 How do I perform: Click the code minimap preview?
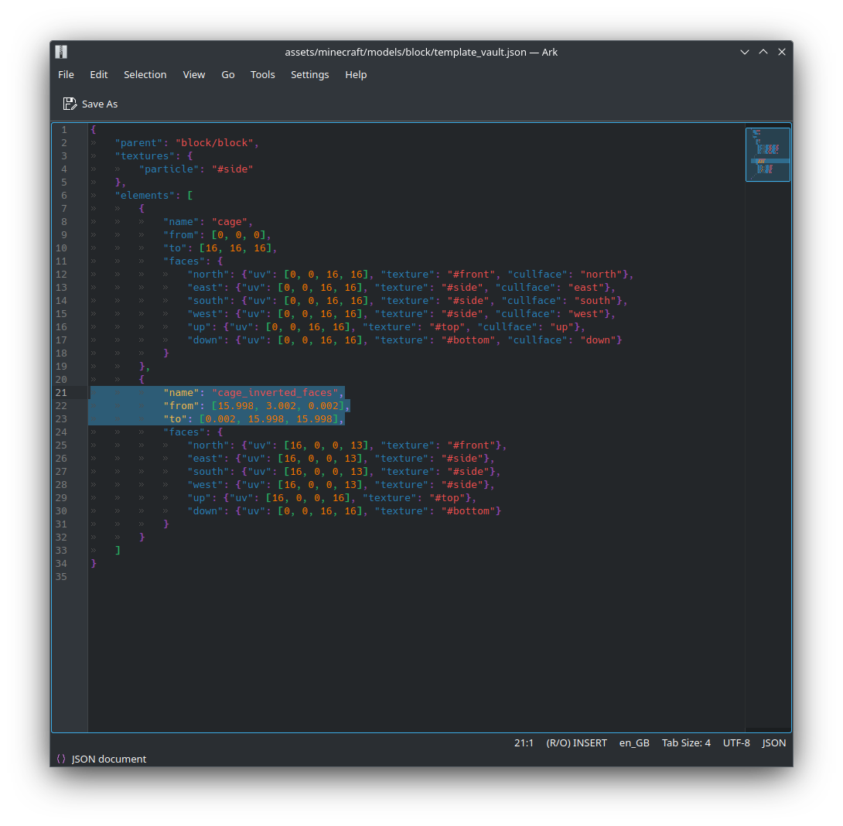pyautogui.click(x=768, y=155)
